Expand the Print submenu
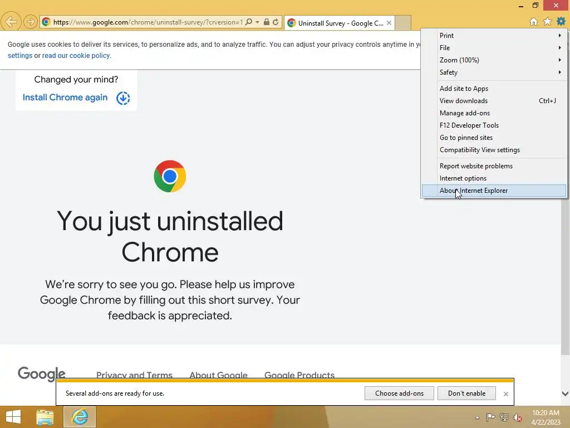 coord(494,35)
